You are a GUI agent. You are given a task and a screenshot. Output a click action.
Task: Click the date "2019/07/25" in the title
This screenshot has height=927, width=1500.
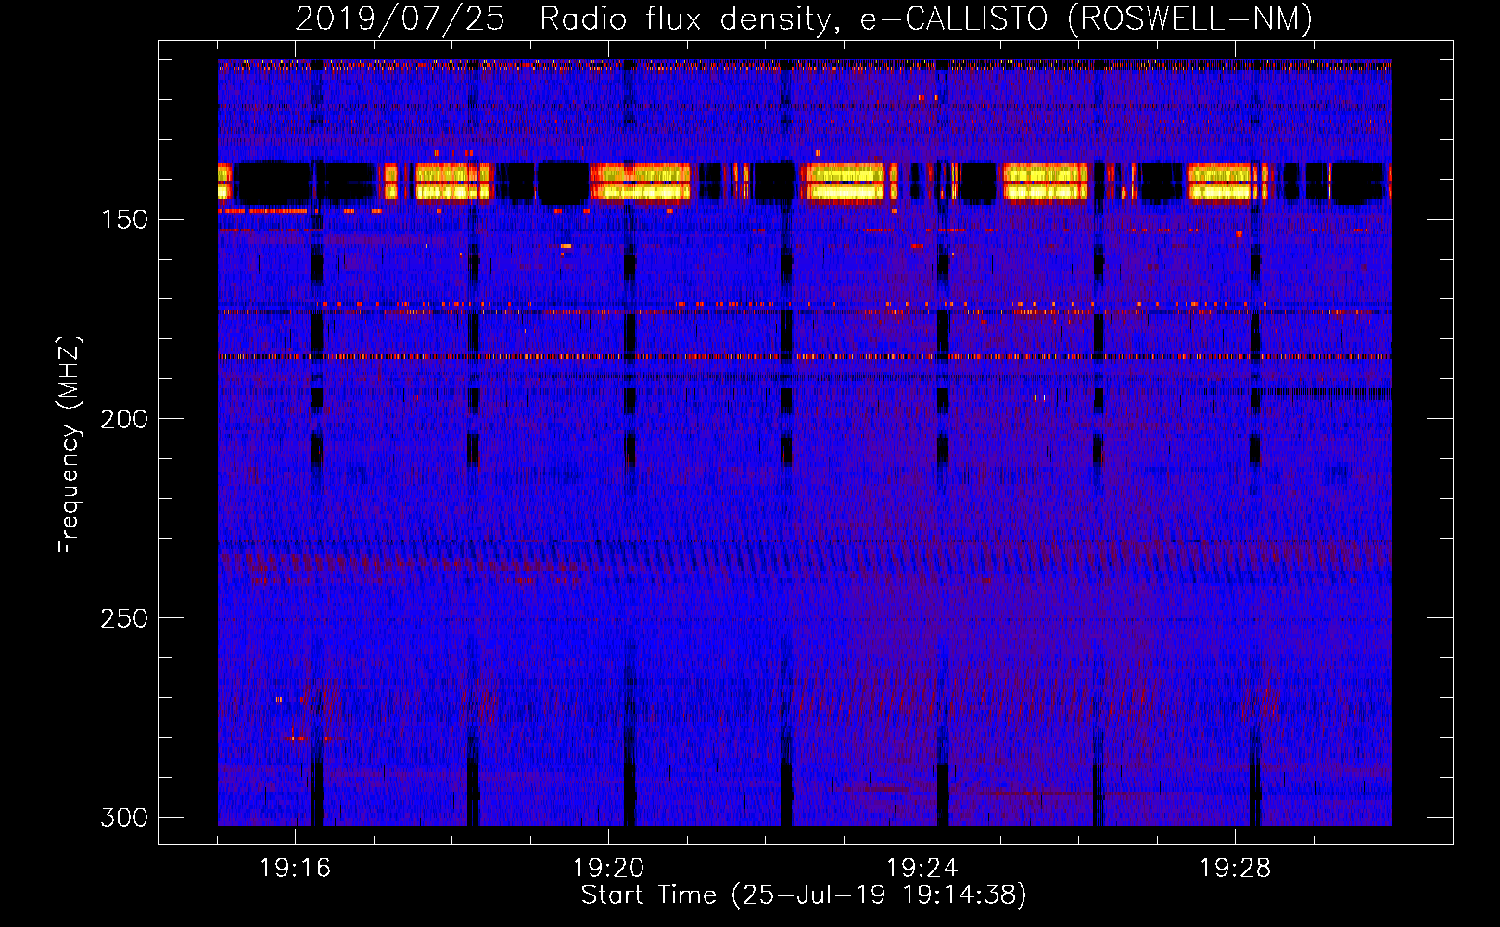[x=400, y=19]
